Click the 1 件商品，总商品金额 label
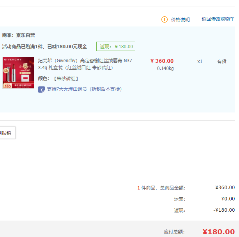Screen dimensions: 239x237 (161, 188)
